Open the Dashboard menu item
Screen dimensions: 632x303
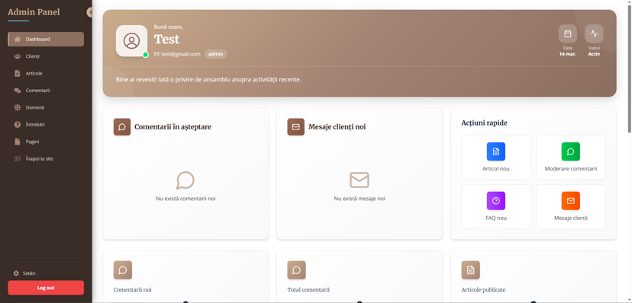(x=46, y=40)
